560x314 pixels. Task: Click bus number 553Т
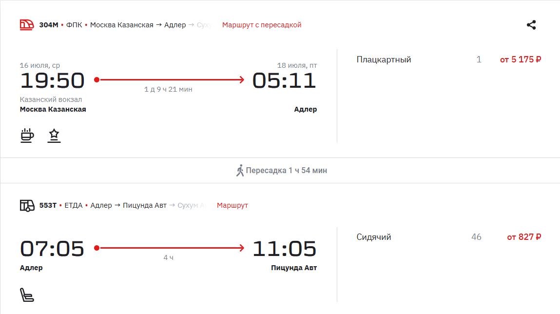click(x=48, y=205)
